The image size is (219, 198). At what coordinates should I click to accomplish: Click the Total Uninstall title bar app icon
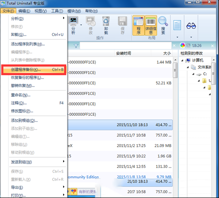(3, 3)
